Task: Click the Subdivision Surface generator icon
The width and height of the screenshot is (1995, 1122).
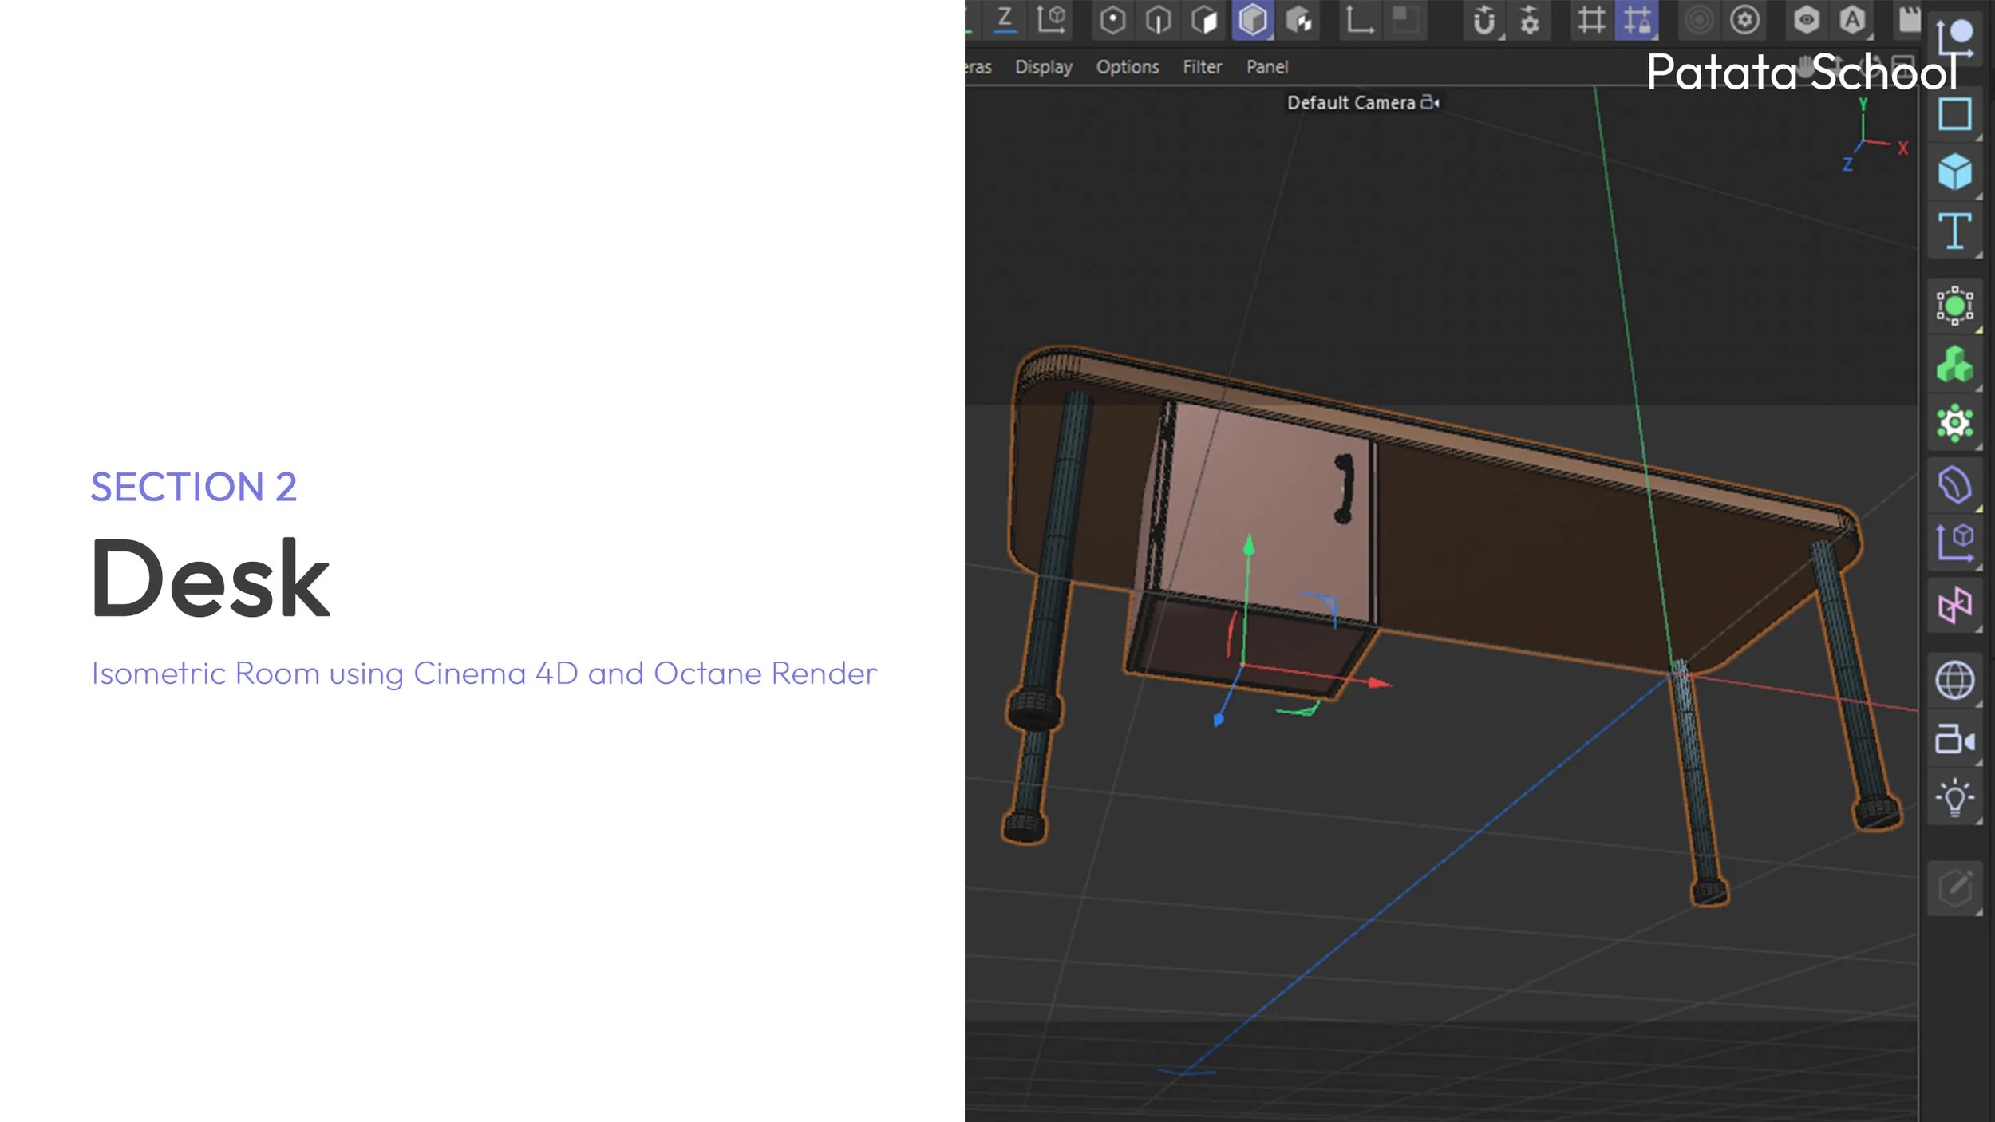Action: click(1954, 306)
